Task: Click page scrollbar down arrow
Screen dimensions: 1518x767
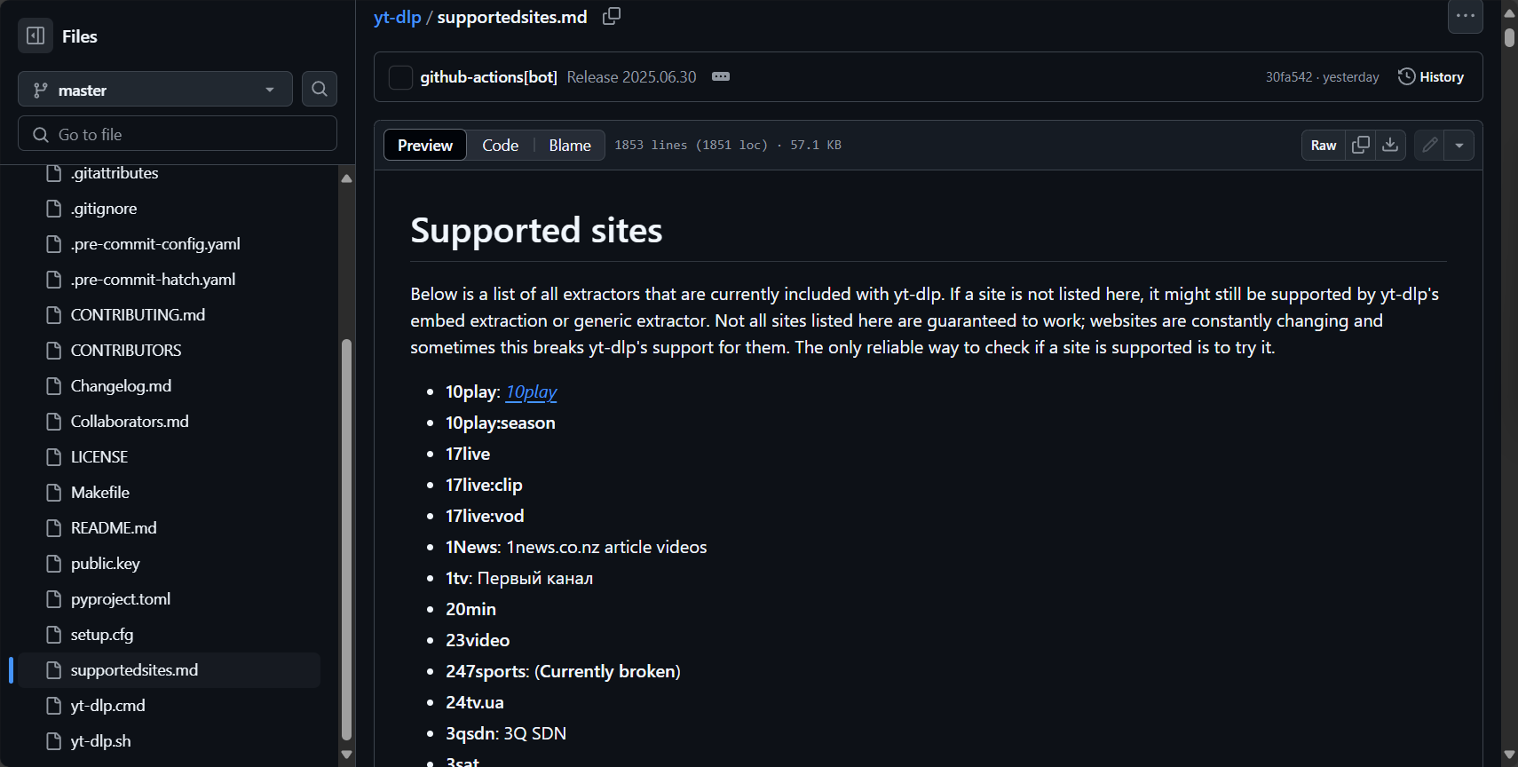Action: (x=1509, y=755)
